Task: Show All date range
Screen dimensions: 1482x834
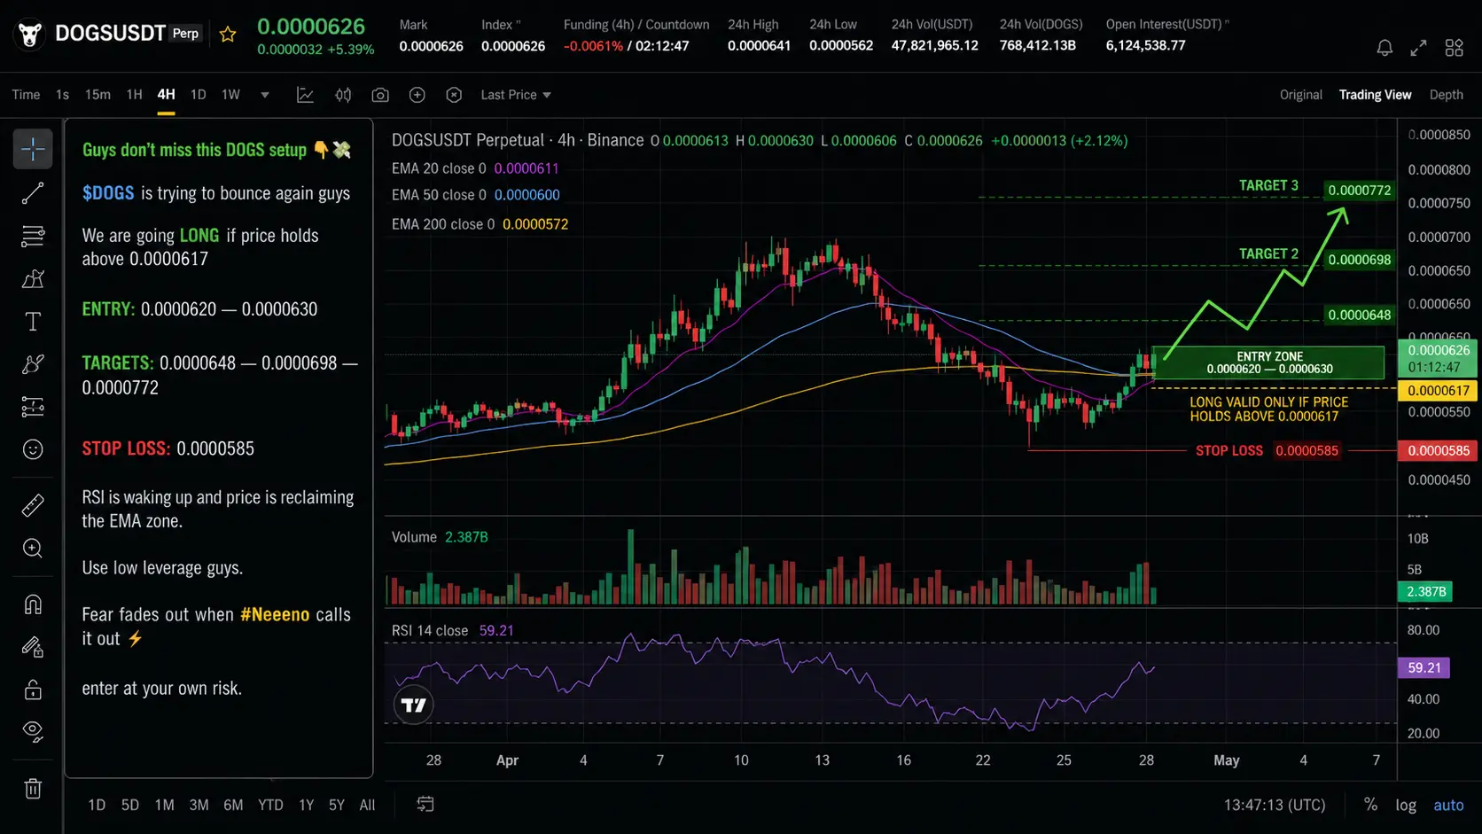Action: [x=367, y=805]
